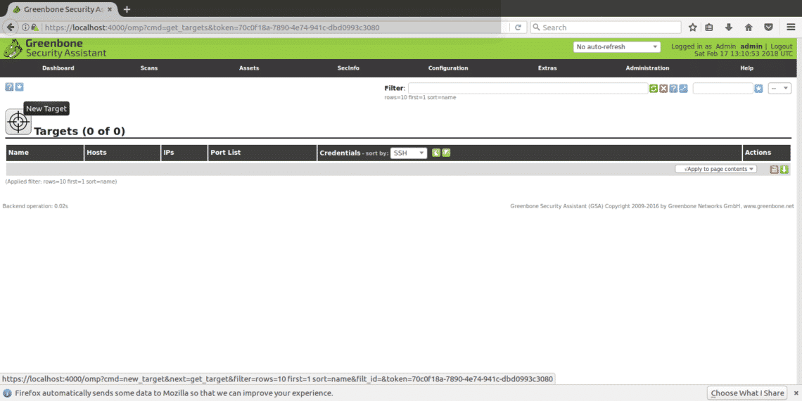Reload the page in Firefox
The width and height of the screenshot is (802, 401).
(x=518, y=27)
